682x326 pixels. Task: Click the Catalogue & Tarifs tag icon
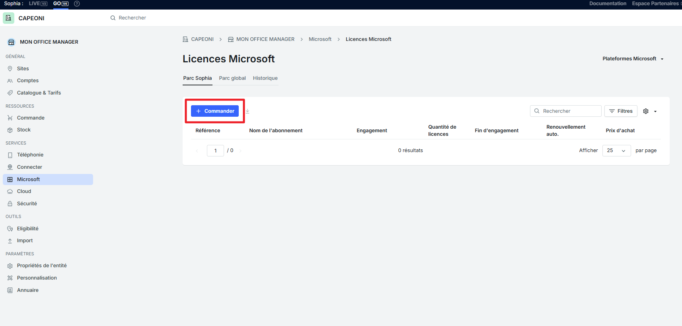10,93
